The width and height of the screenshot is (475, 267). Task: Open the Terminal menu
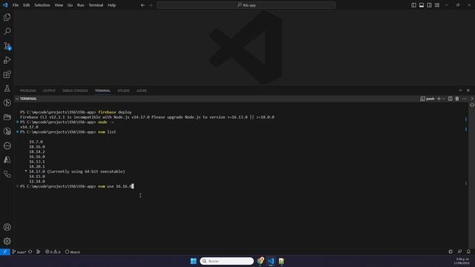(96, 5)
